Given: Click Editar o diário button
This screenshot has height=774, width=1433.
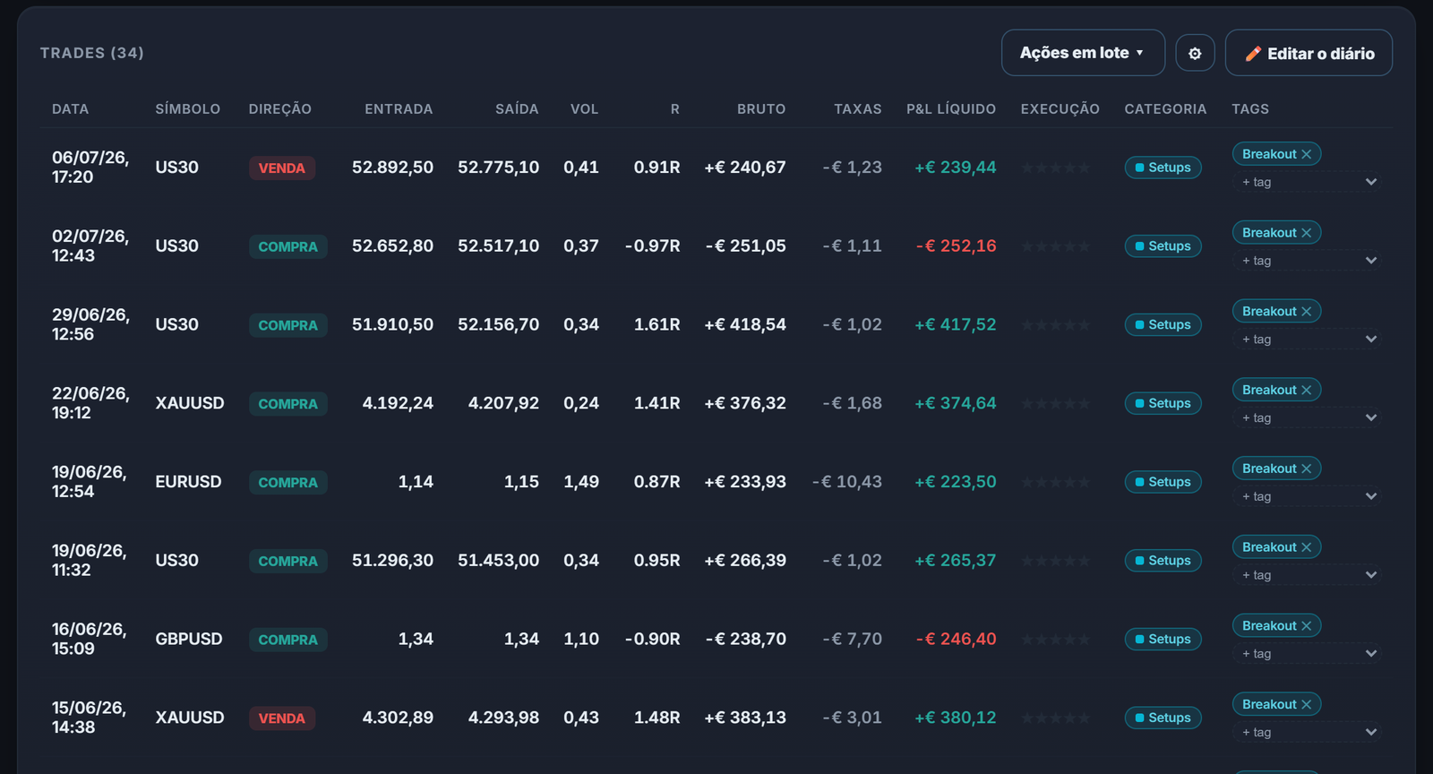Looking at the screenshot, I should pos(1309,53).
